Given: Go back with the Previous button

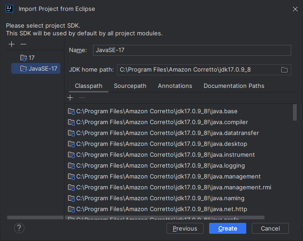Looking at the screenshot, I should point(185,228).
